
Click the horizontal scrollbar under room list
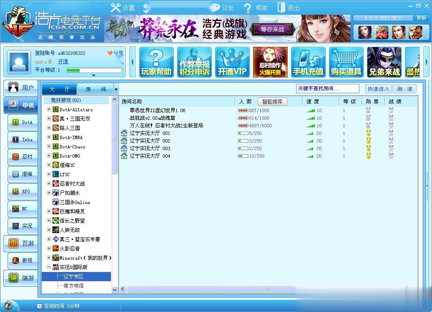point(211,289)
